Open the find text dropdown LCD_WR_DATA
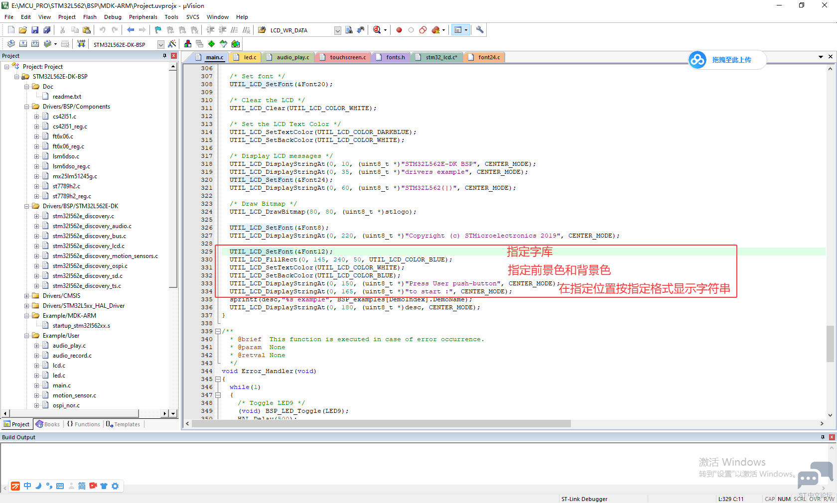The width and height of the screenshot is (837, 503). click(x=337, y=30)
